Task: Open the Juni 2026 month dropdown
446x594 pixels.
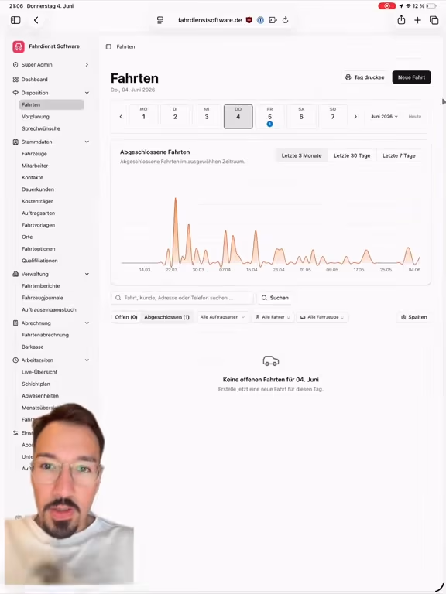Action: (x=384, y=117)
